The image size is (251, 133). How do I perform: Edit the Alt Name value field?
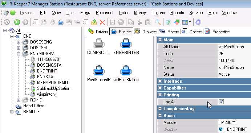(234, 47)
